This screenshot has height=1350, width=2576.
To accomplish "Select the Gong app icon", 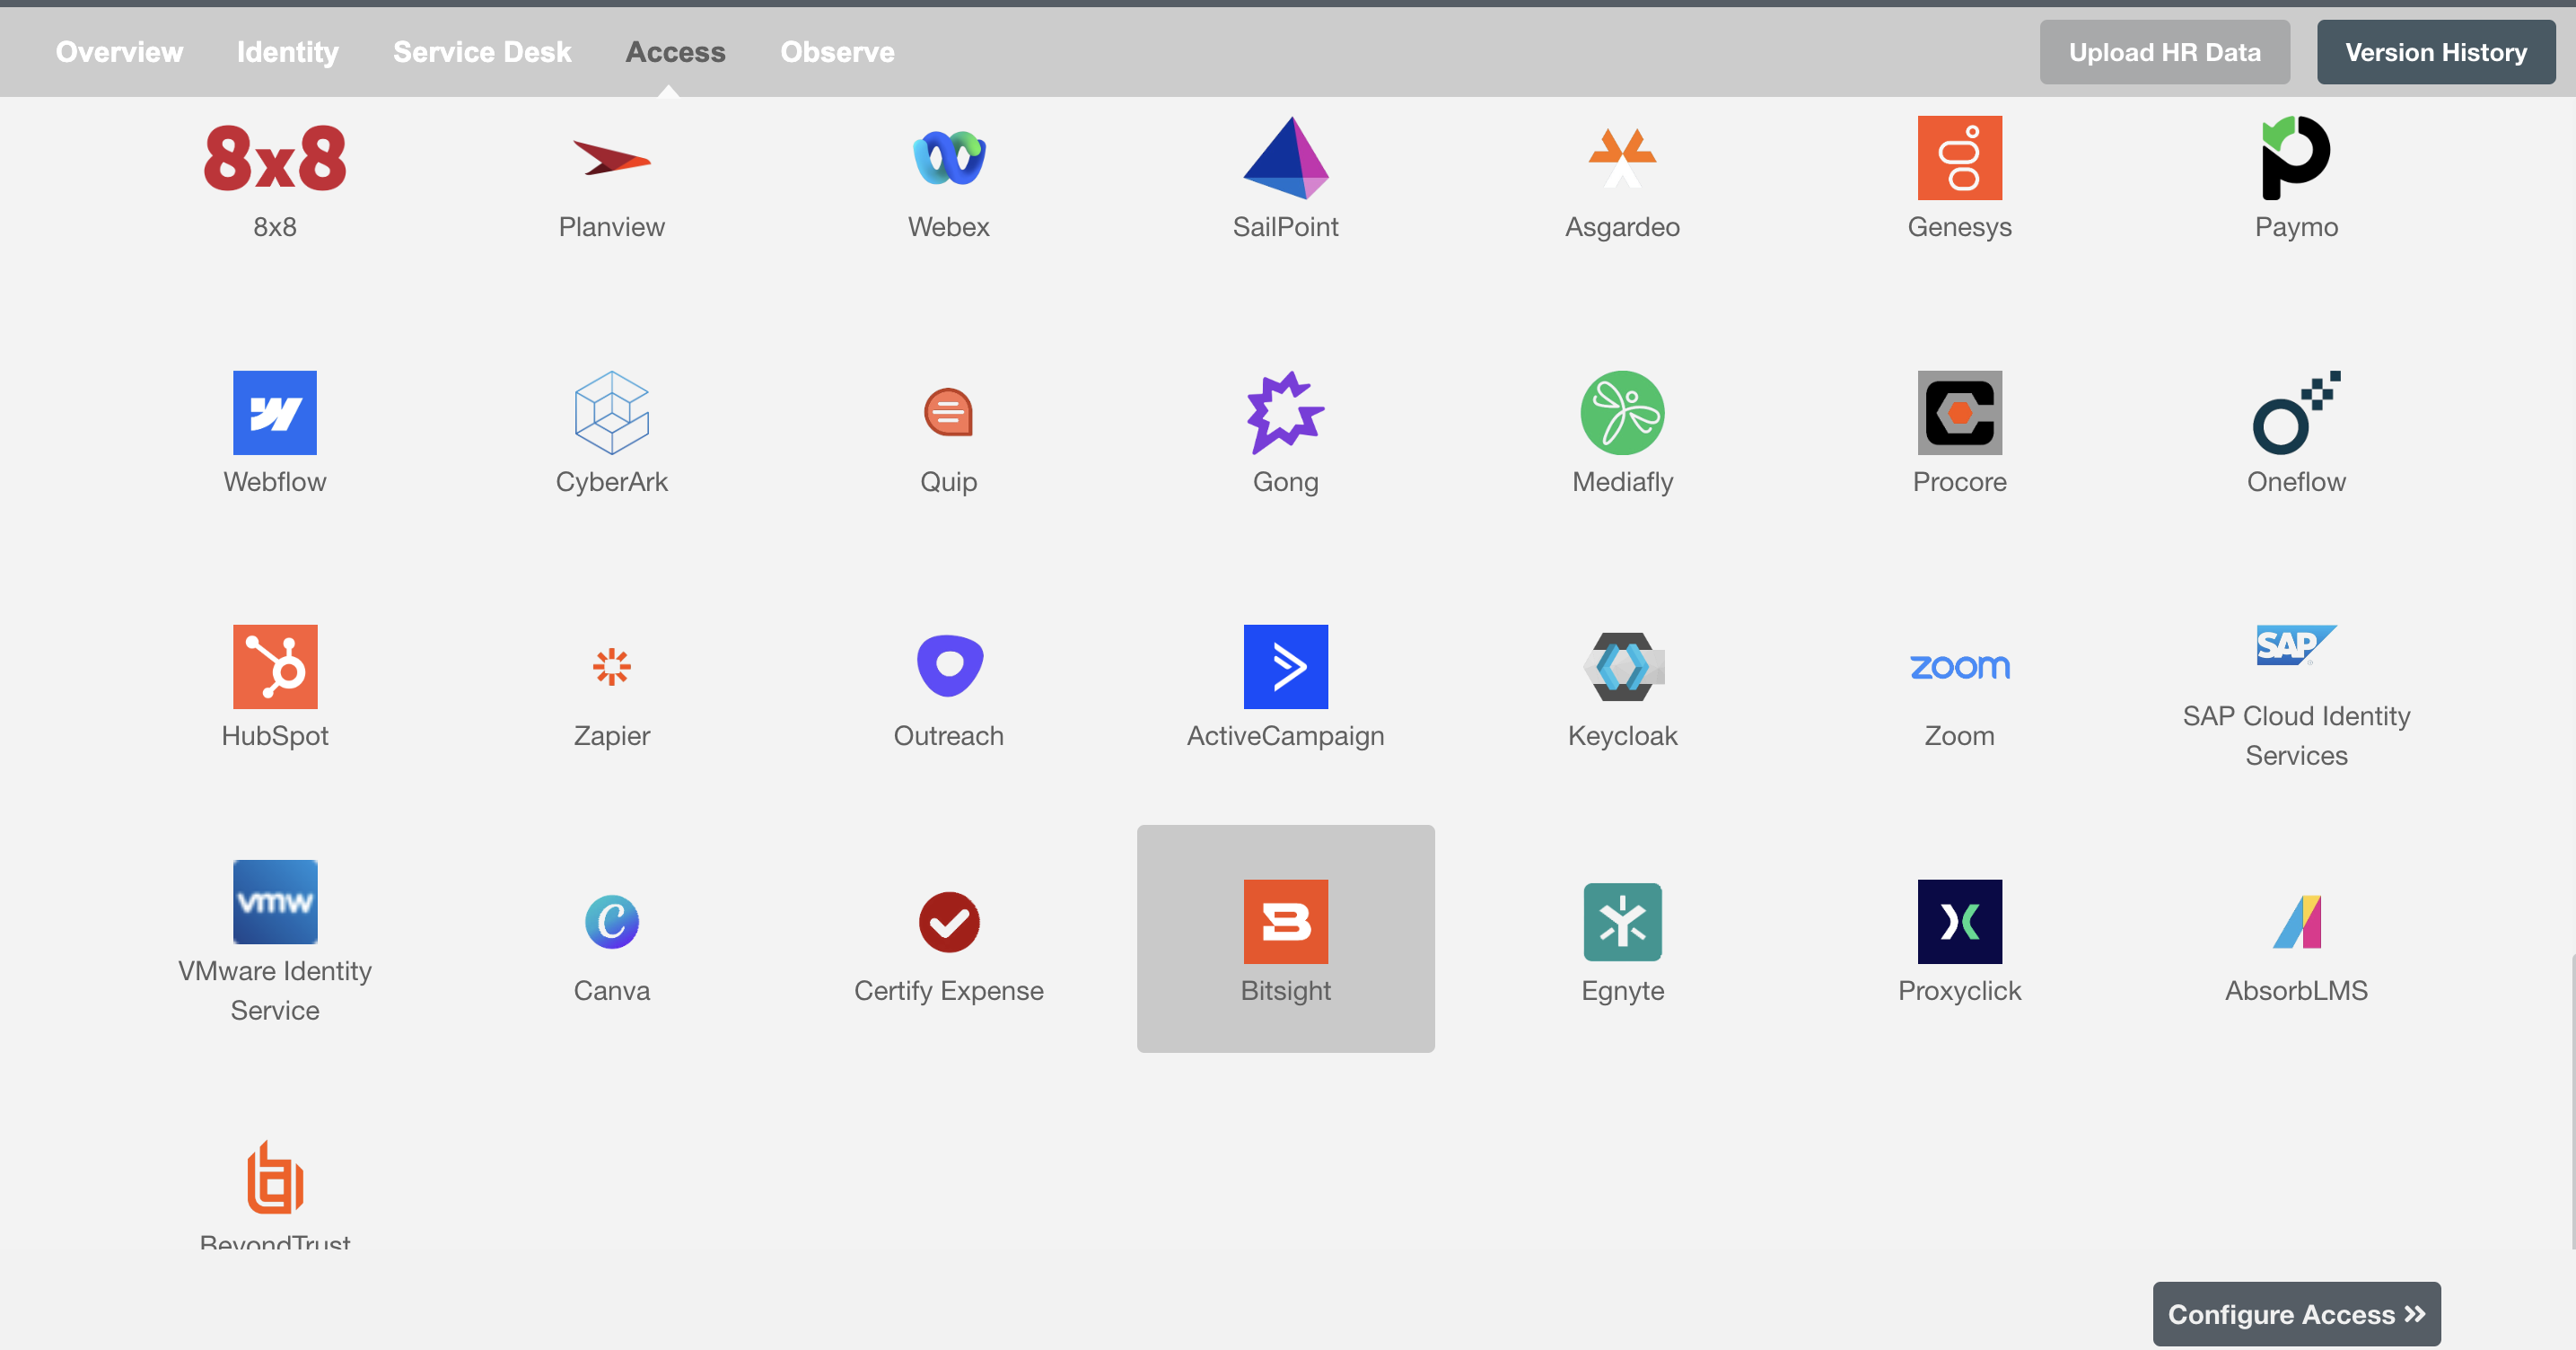I will click(1285, 413).
